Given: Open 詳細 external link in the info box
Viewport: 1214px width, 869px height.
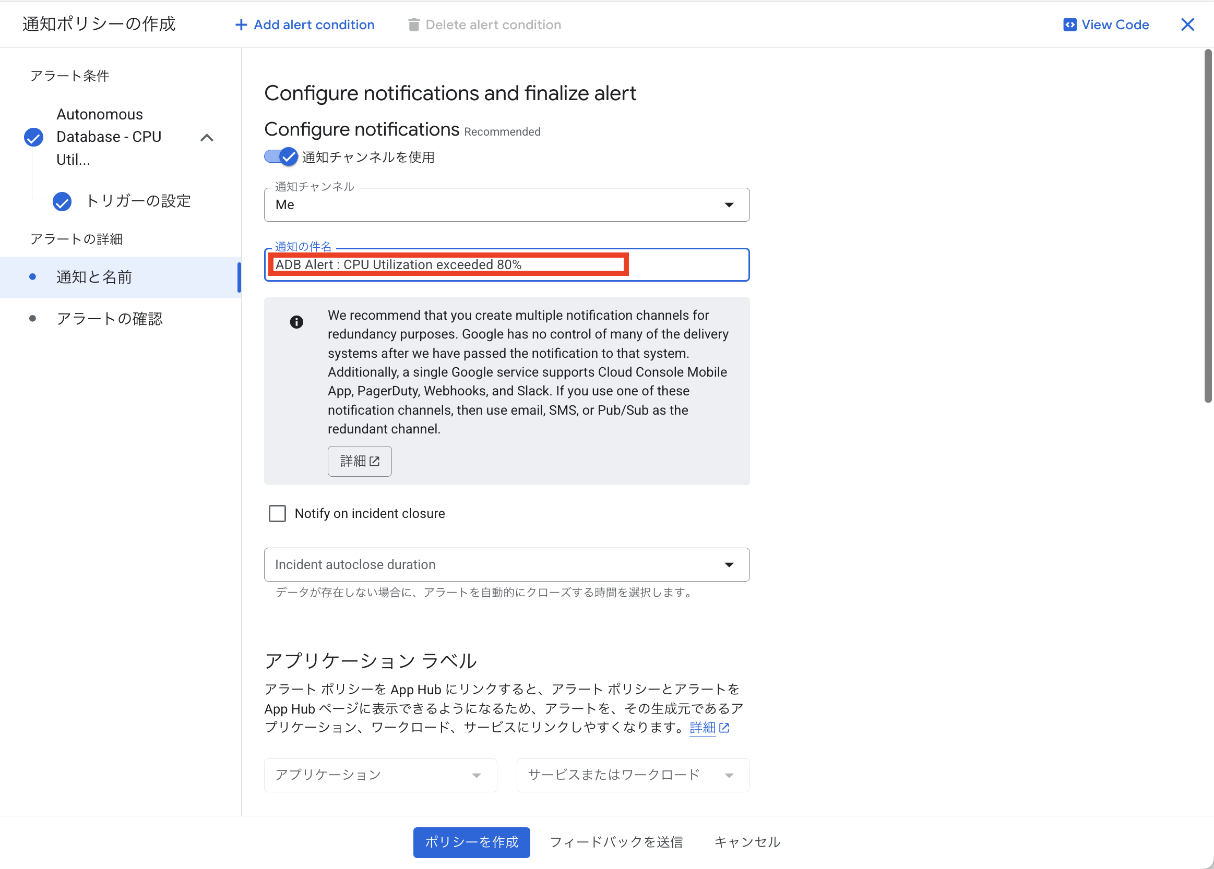Looking at the screenshot, I should 359,461.
